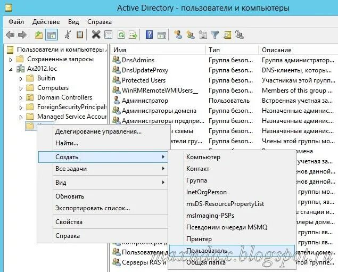The width and height of the screenshot is (338, 272).
Task: Open Properties via toolbar sheet icon
Action: point(108,35)
